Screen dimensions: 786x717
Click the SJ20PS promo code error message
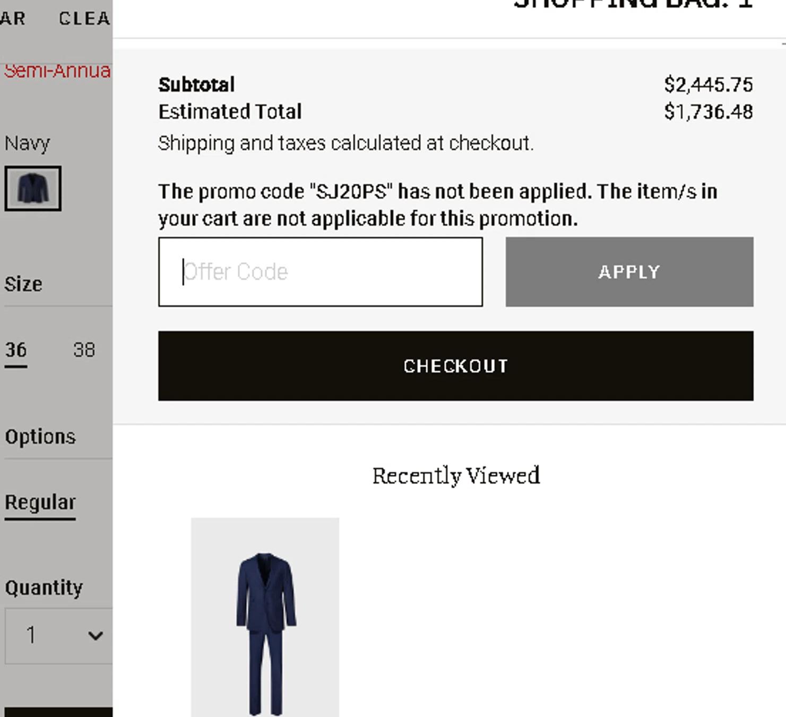(x=437, y=205)
